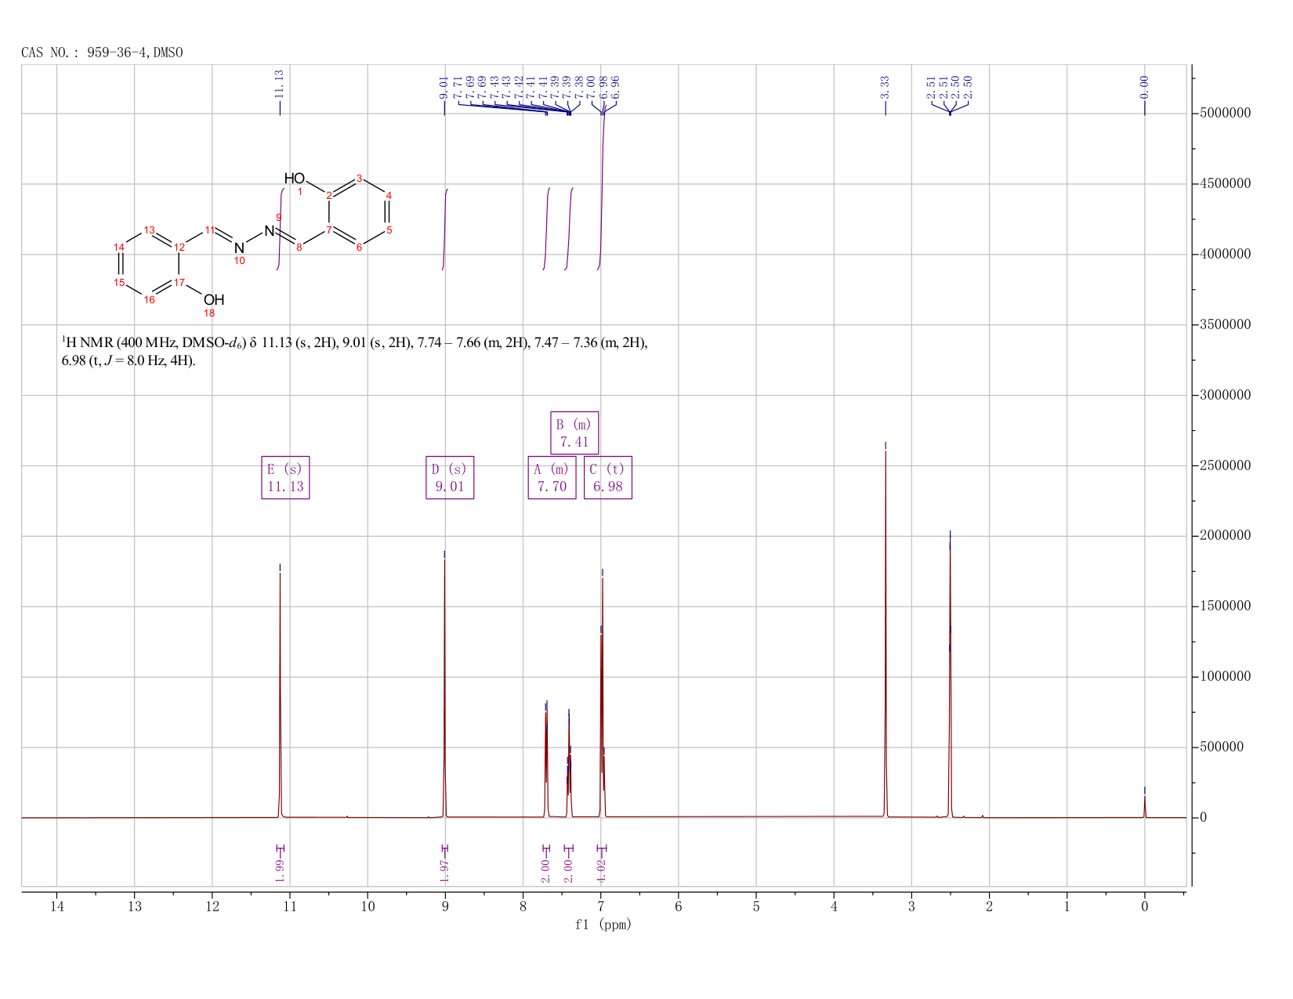Click the integral curve above 11.13 peak
The image size is (1293, 999).
(281, 229)
